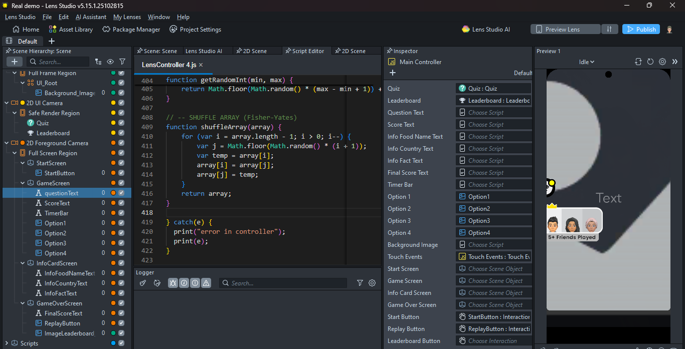Open Logger settings gear icon

pyautogui.click(x=372, y=283)
